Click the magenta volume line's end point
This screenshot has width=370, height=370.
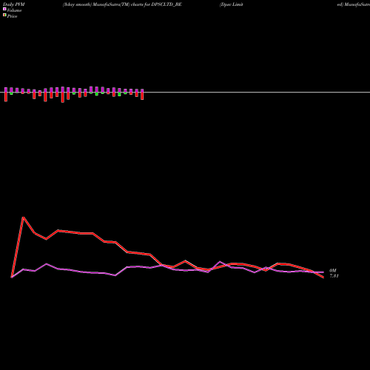(x=323, y=272)
